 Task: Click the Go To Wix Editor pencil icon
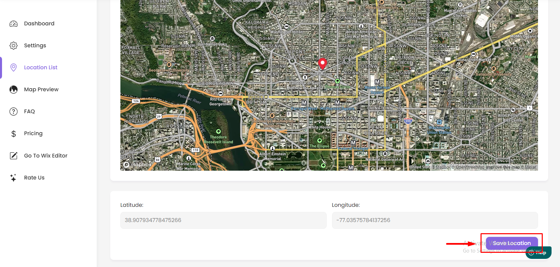[x=14, y=155]
